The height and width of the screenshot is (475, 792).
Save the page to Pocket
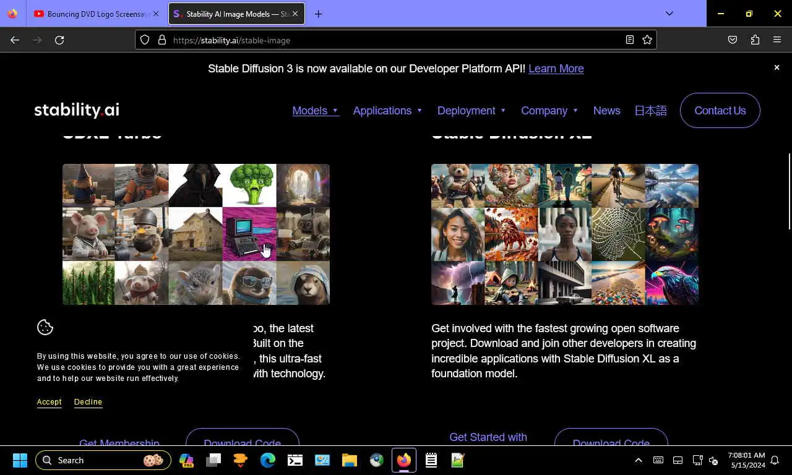point(733,40)
